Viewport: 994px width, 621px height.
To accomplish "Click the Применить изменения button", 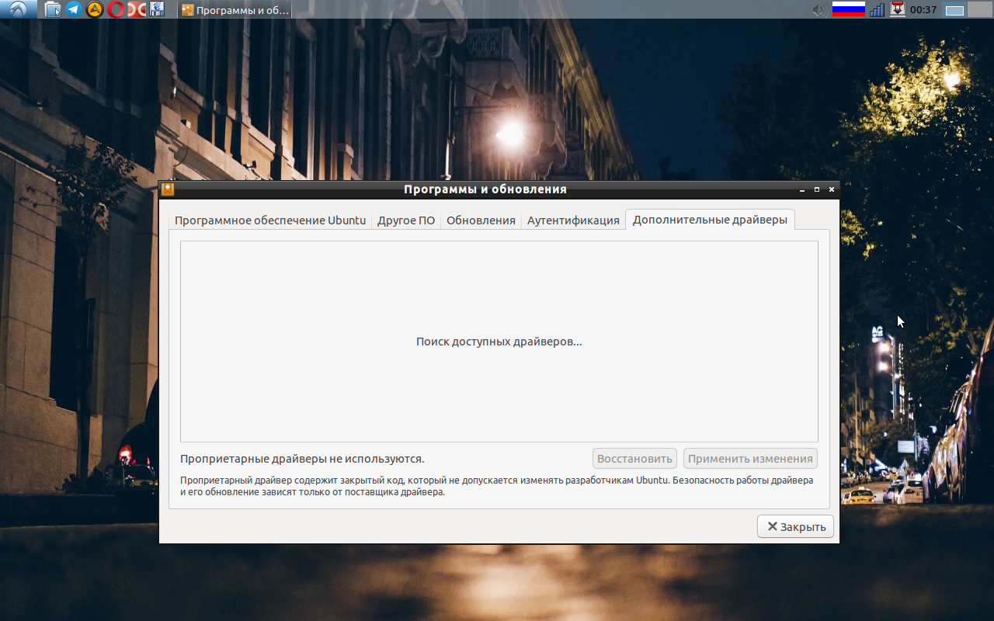I will click(750, 458).
